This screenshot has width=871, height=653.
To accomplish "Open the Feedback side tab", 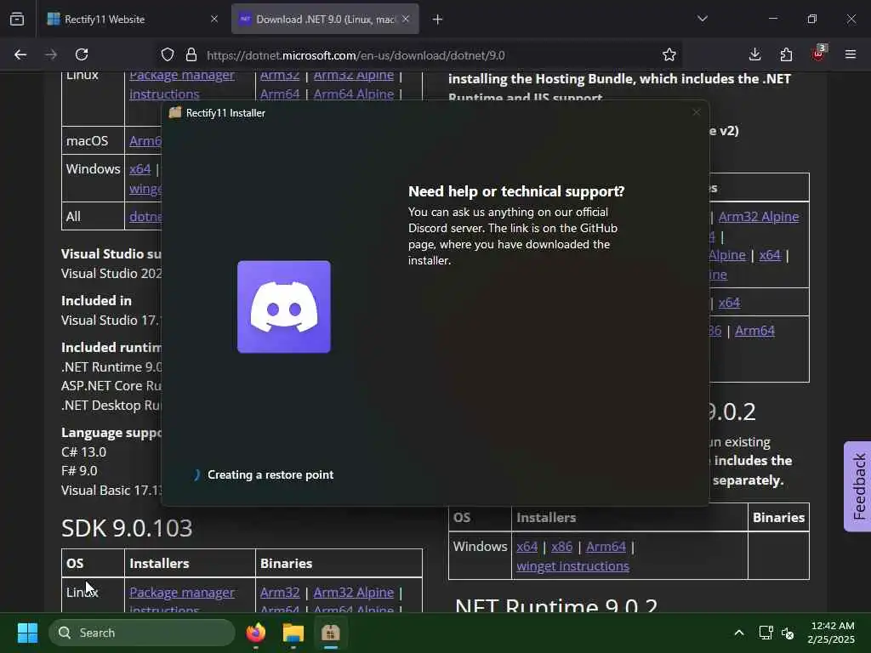I will [857, 486].
